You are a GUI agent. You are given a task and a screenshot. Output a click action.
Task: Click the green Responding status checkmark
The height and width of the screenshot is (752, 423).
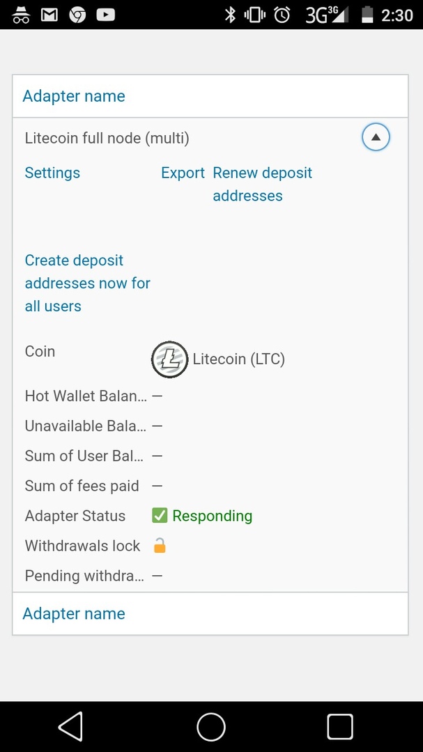(160, 515)
